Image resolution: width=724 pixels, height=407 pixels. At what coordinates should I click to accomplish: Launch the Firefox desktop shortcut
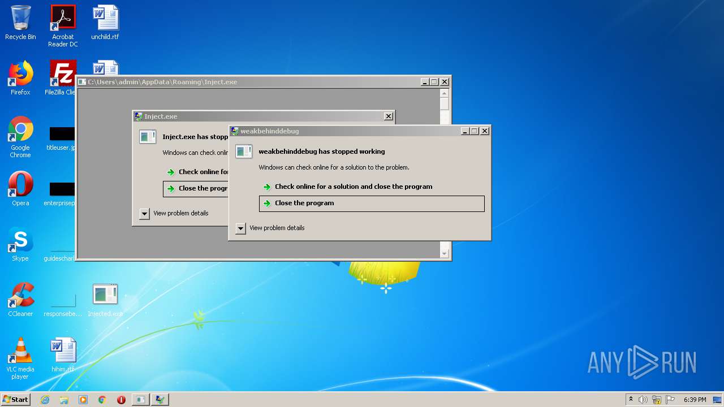pyautogui.click(x=20, y=78)
